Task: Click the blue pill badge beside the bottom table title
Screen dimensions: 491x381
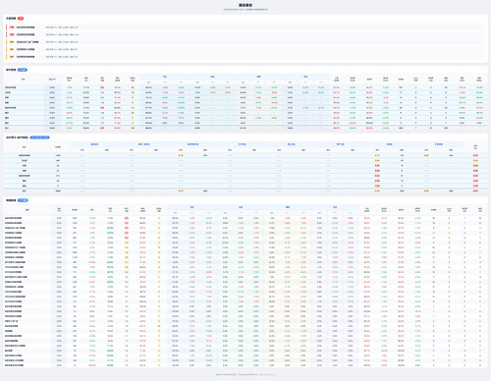Action: (x=23, y=200)
